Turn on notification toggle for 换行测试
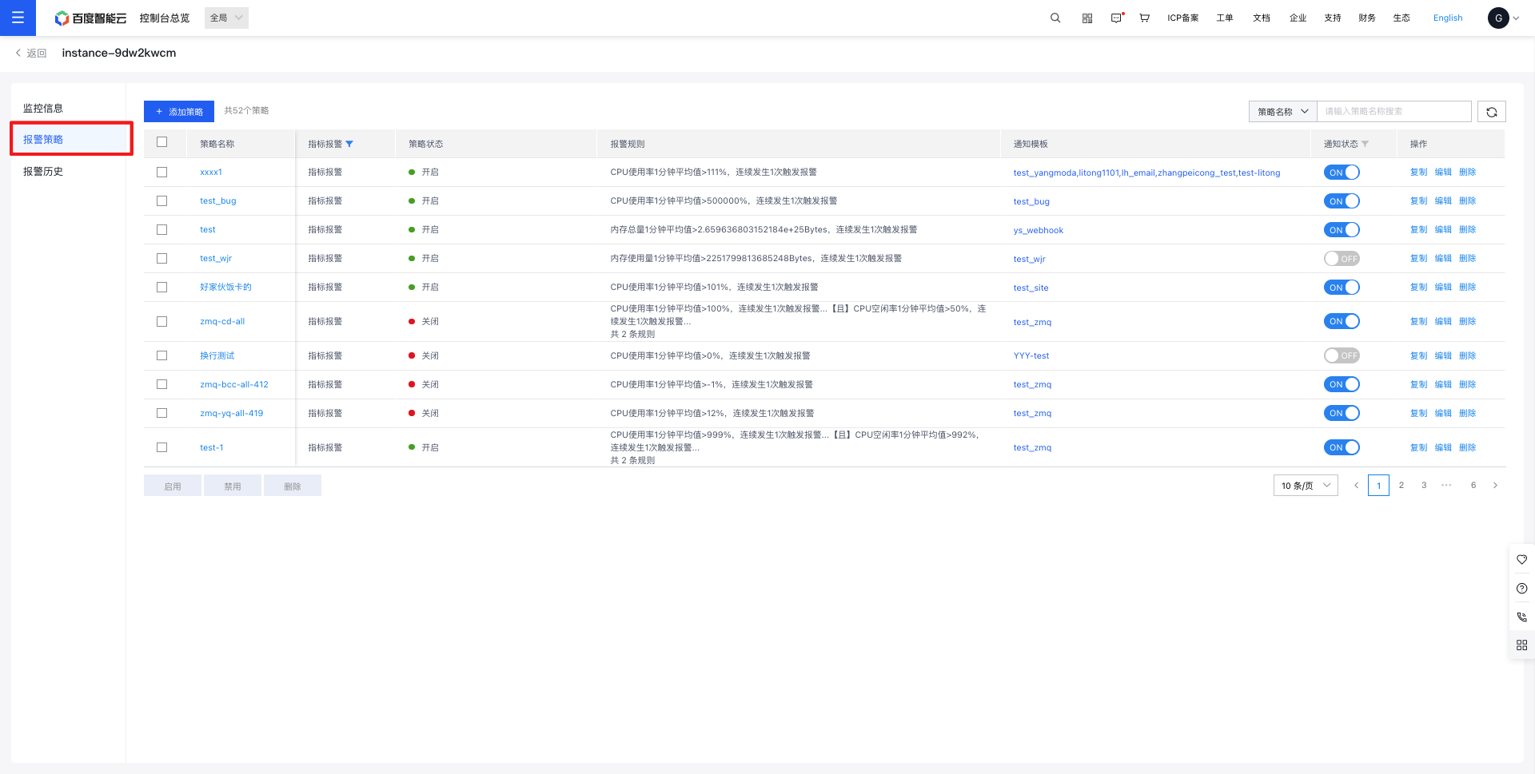The image size is (1535, 774). point(1342,356)
